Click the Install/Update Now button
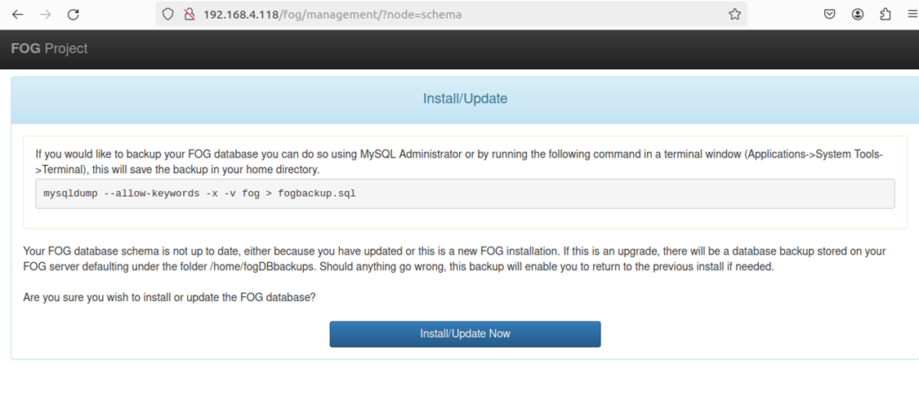 (x=465, y=334)
